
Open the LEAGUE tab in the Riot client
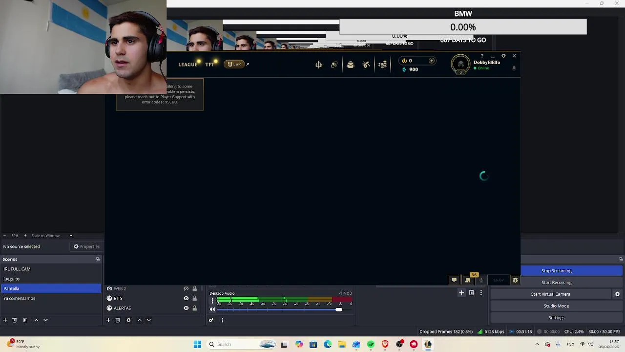(187, 65)
